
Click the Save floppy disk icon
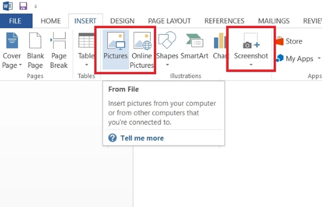pos(23,6)
